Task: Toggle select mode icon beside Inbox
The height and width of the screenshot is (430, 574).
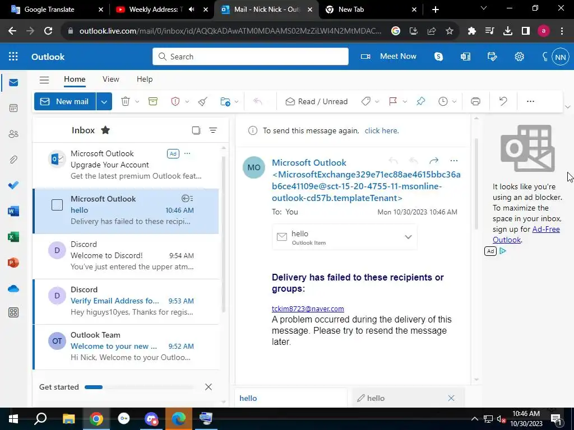Action: pyautogui.click(x=196, y=130)
